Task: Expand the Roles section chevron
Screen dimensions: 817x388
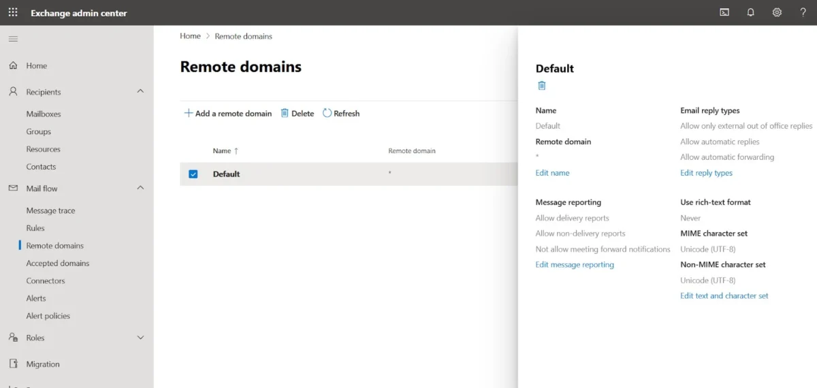Action: (141, 338)
